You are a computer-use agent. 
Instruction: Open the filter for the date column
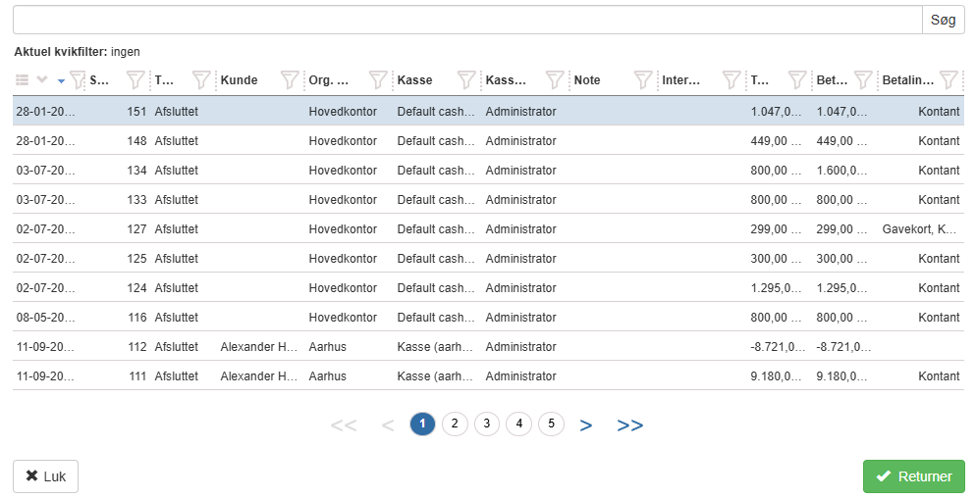point(78,79)
